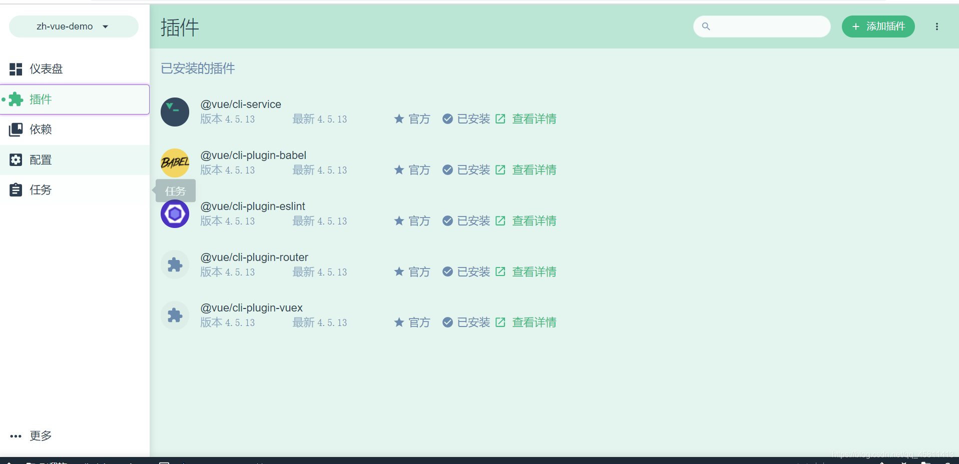Click the @vue/cli-service terminal logo
The width and height of the screenshot is (959, 464).
click(x=175, y=112)
